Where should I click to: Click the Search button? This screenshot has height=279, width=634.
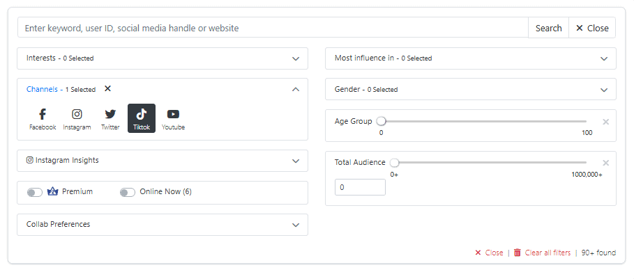pos(548,28)
